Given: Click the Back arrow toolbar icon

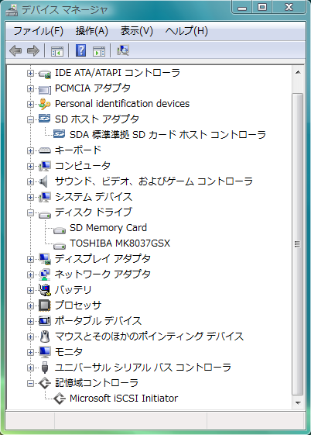Looking at the screenshot, I should point(15,50).
